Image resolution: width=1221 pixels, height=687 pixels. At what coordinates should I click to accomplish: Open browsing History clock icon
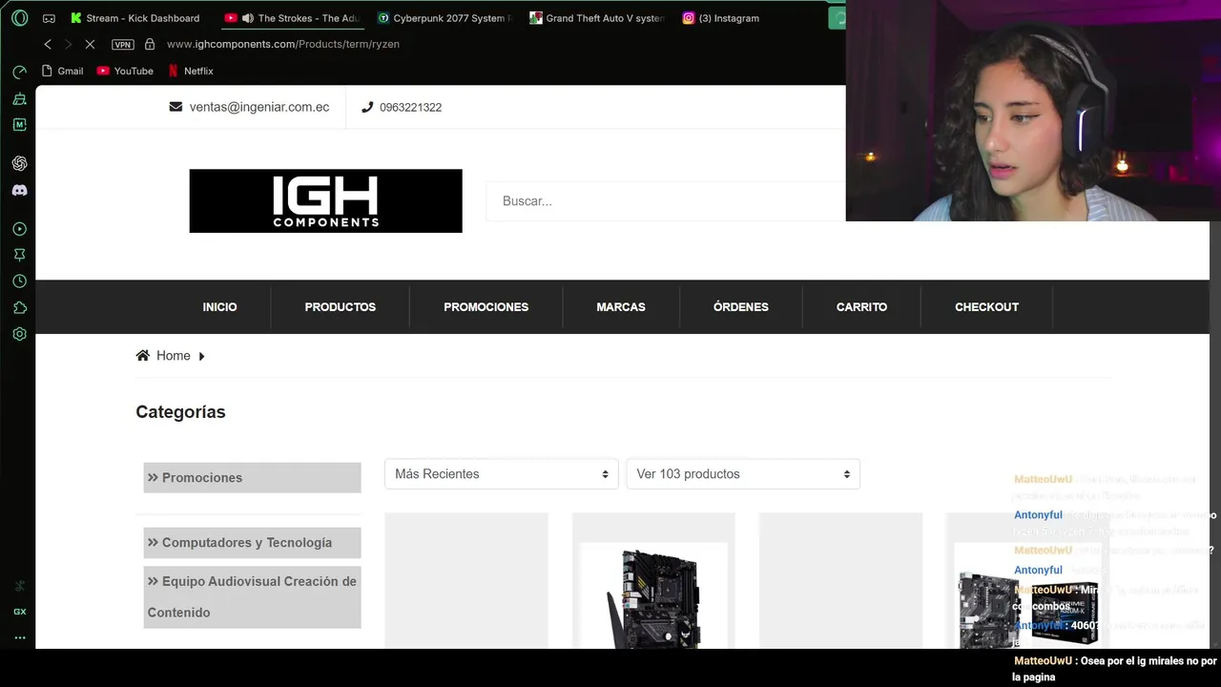[x=19, y=281]
